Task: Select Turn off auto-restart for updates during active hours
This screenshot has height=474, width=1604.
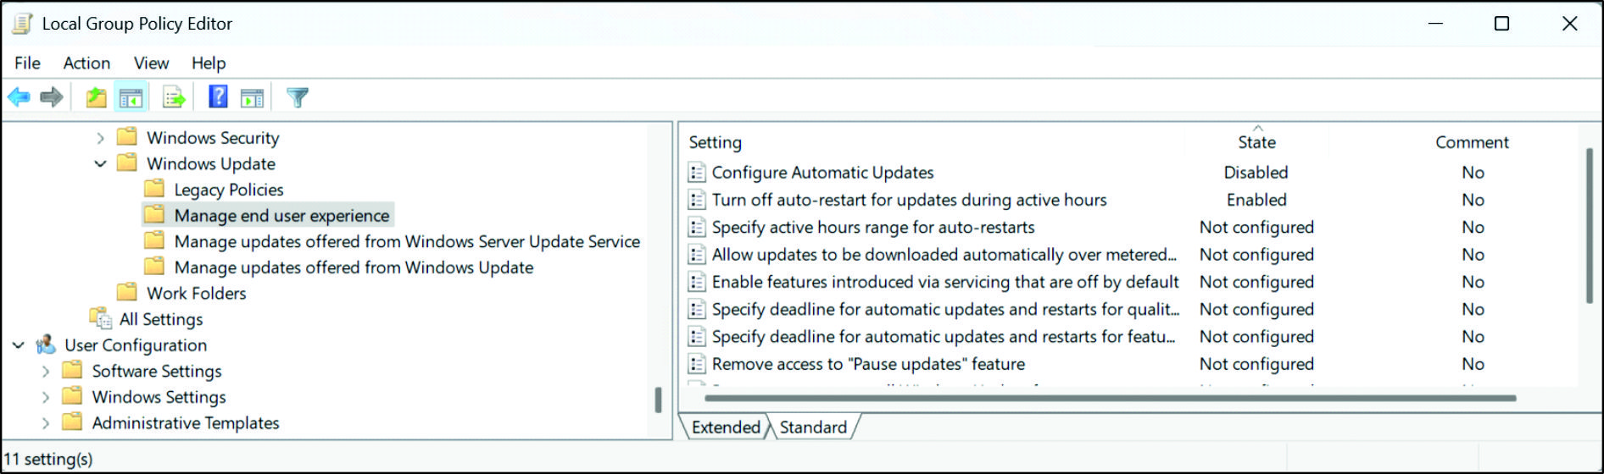Action: pyautogui.click(x=909, y=200)
